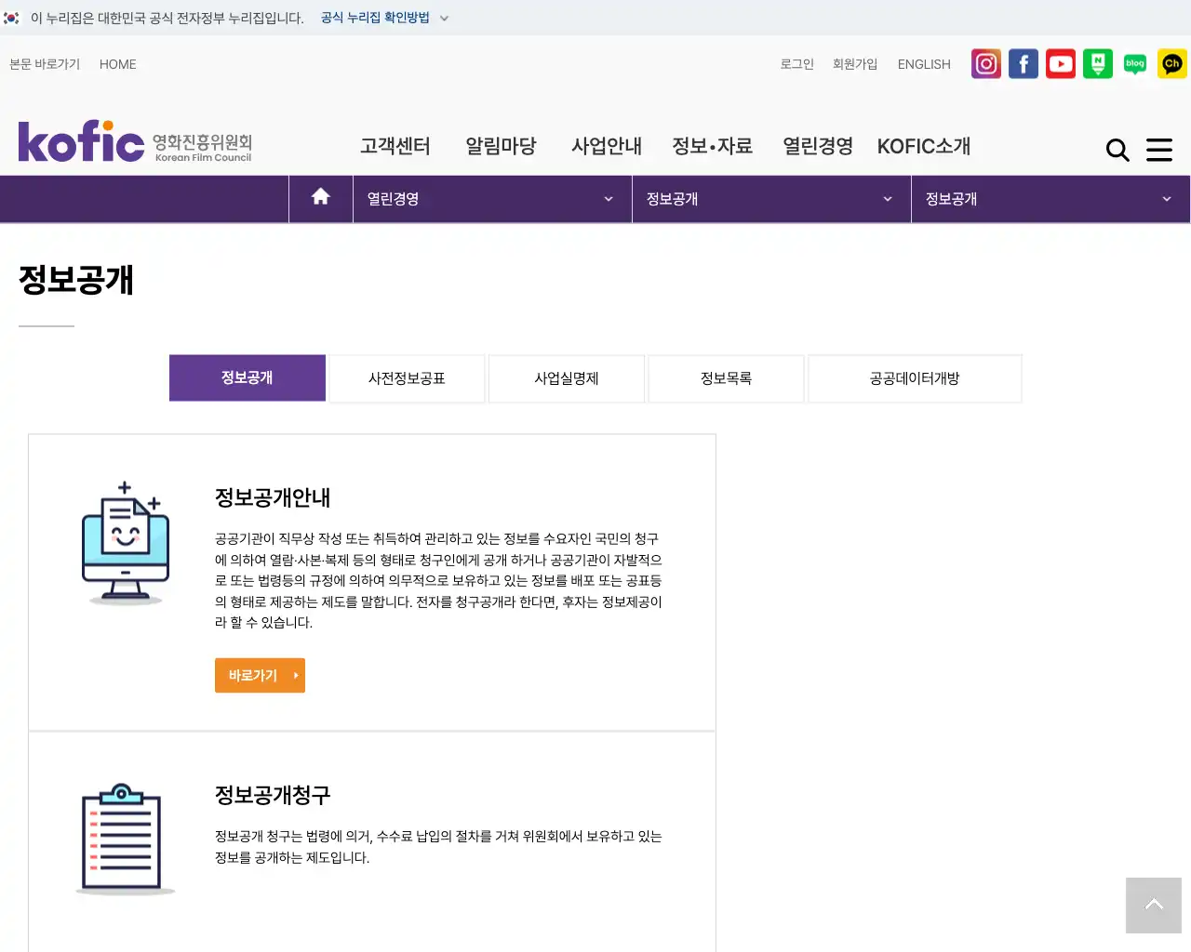Click the search magnifier icon

point(1117,150)
